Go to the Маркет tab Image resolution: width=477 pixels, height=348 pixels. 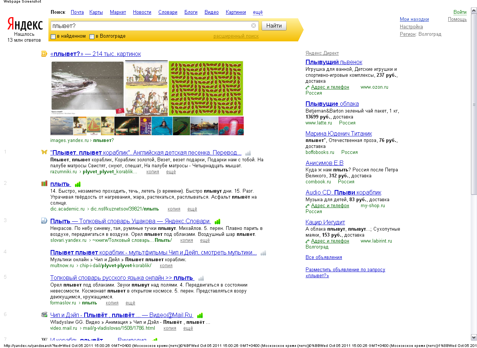point(118,12)
